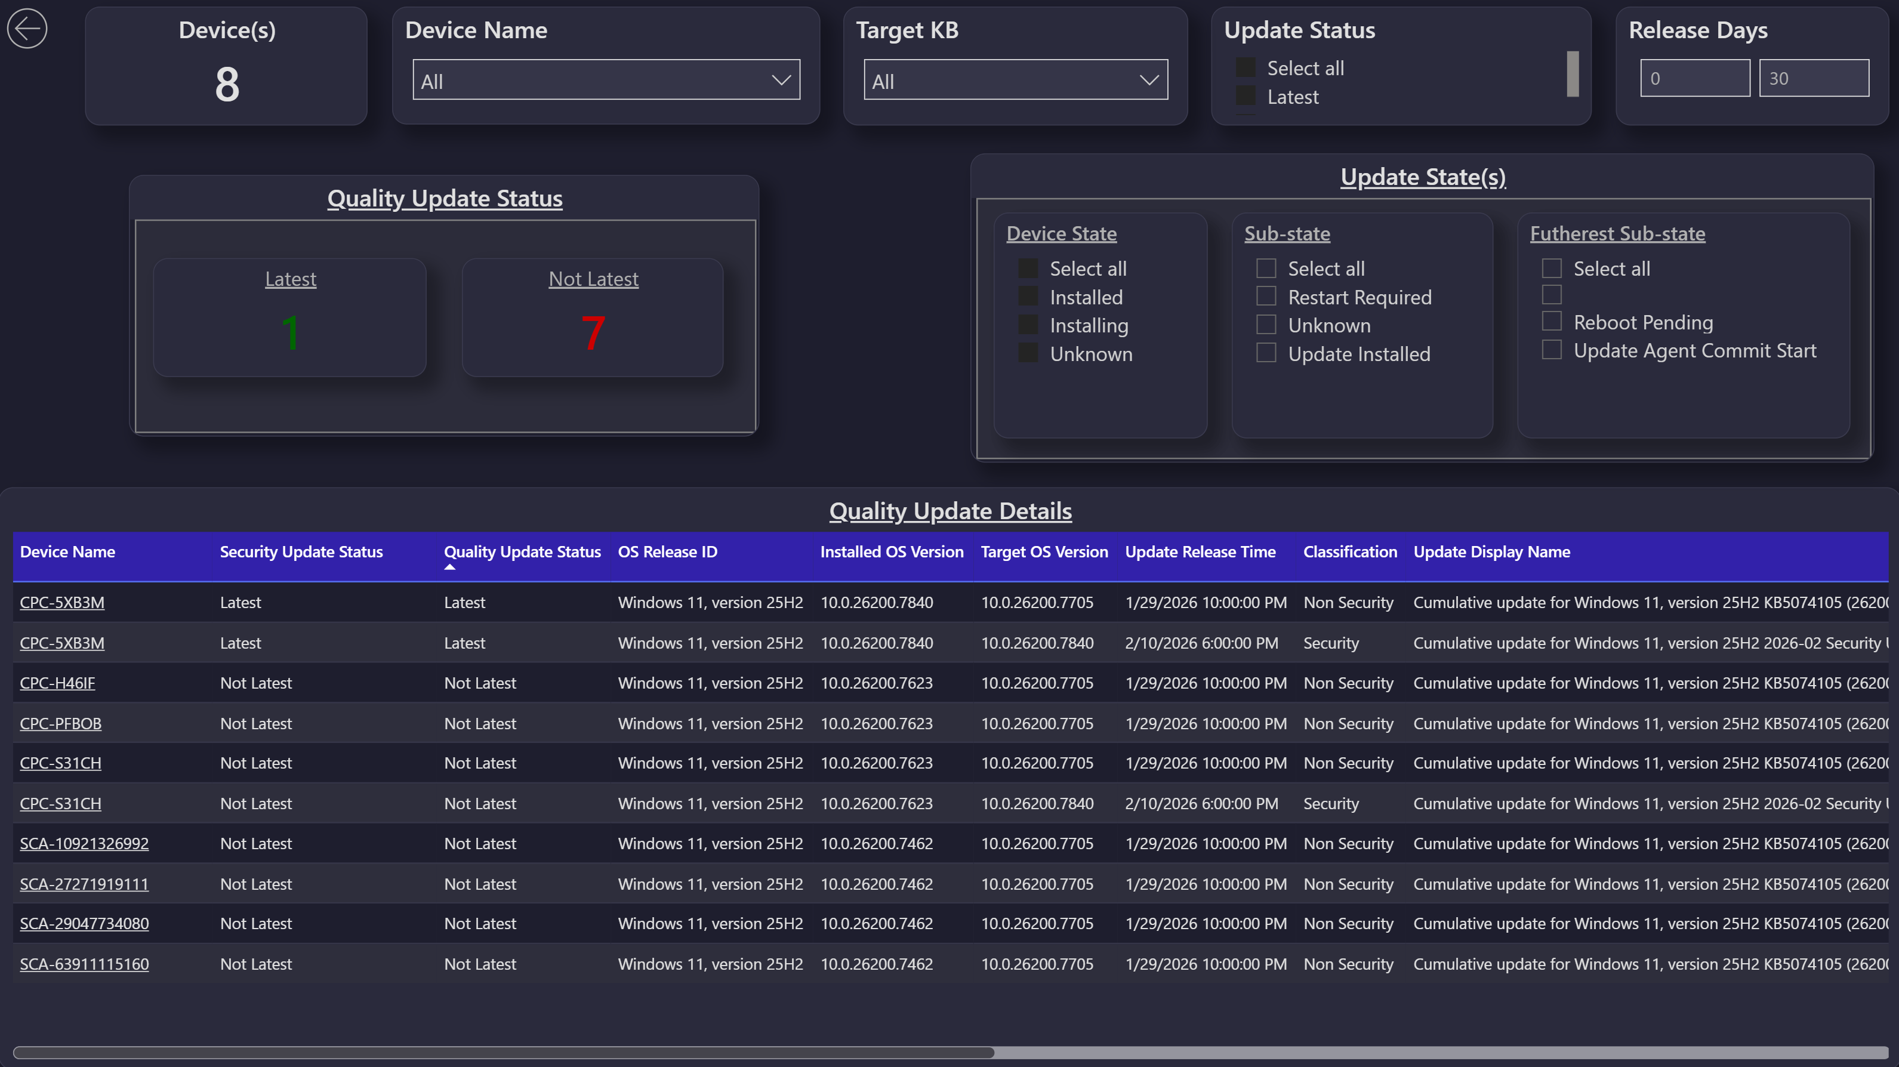Click the Device(s) count card
This screenshot has width=1899, height=1067.
pyautogui.click(x=226, y=66)
